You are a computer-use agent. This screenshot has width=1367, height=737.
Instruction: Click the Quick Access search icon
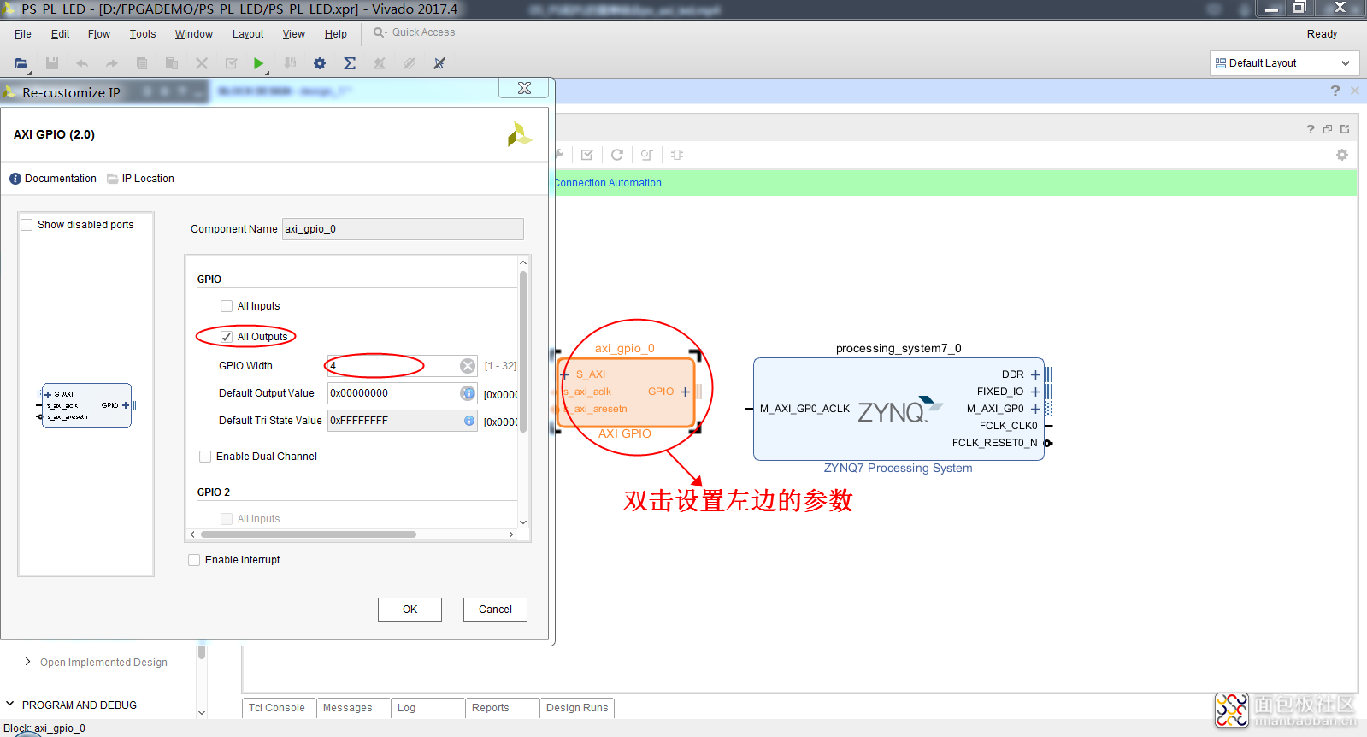coord(380,32)
